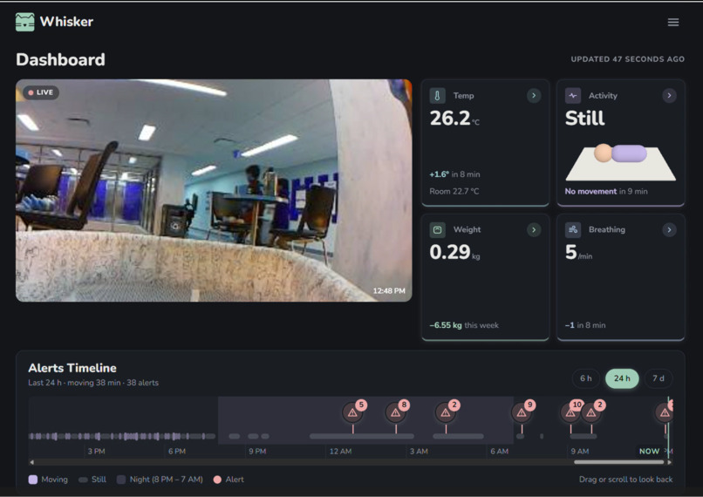Click '-1 in 8 min' breathing change
703x497 pixels.
coord(585,325)
